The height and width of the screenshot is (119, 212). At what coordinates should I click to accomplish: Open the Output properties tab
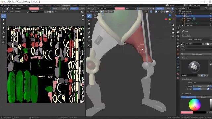click(x=178, y=40)
